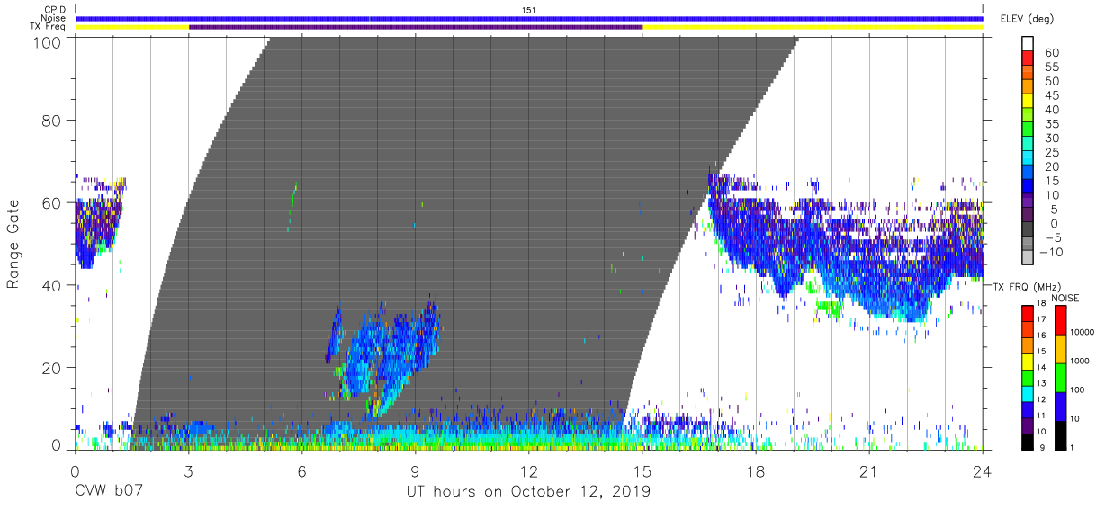This screenshot has width=1105, height=510.
Task: Click x-axis tick label 18
Action: pos(756,470)
